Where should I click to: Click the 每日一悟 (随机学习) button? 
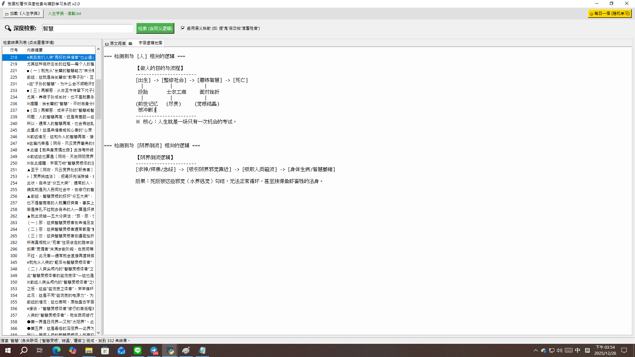point(610,14)
